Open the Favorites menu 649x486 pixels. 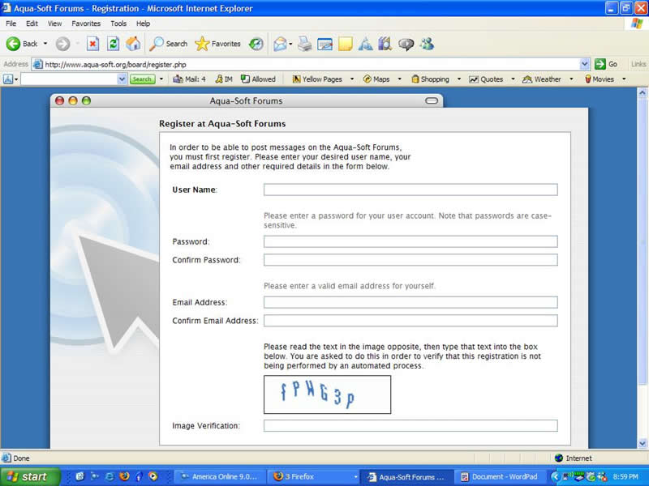click(x=86, y=23)
